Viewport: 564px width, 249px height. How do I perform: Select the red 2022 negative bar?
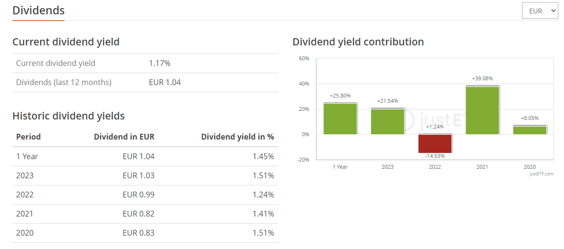(435, 144)
